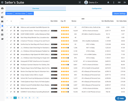Viewport: 128px width, 102px height.
Task: Click the star icon for Gorilla Grip row
Action: [x=18, y=44]
